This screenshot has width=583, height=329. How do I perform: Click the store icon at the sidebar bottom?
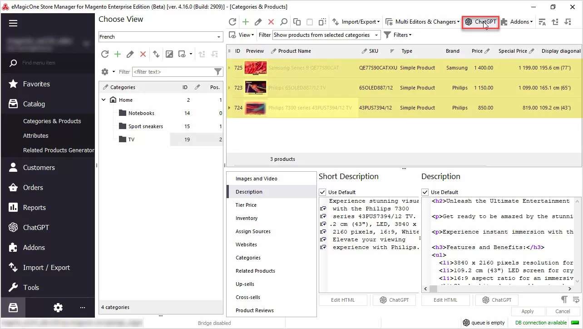(x=13, y=308)
